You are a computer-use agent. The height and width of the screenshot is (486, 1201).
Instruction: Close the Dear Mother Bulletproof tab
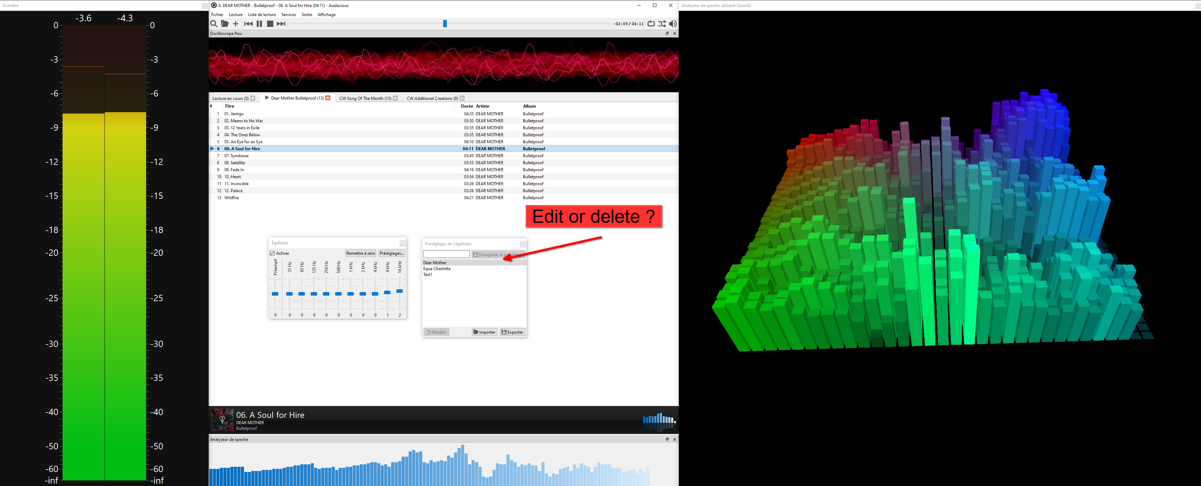pyautogui.click(x=328, y=98)
